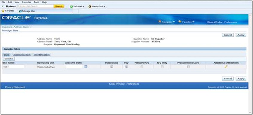Open the Inactive Date calendar picker
The height and width of the screenshot is (115, 253).
86,67
